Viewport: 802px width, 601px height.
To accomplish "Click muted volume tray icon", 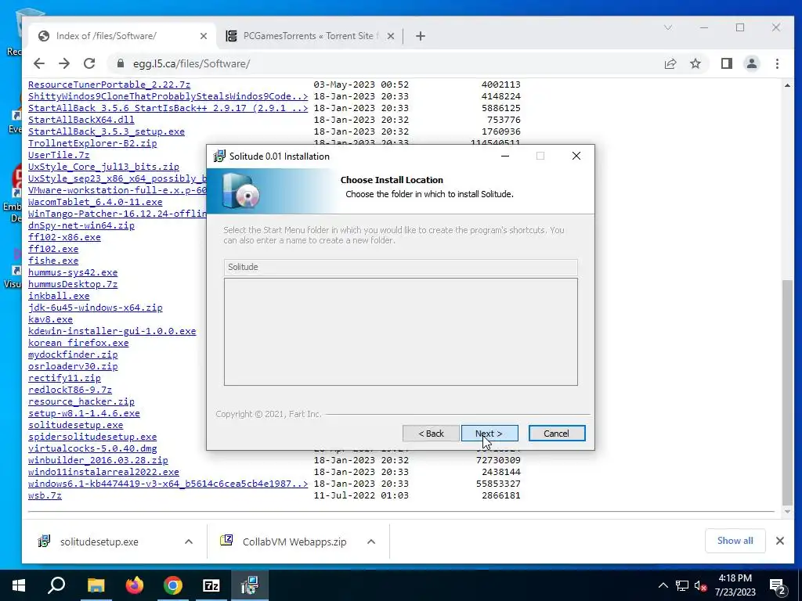I will coord(700,585).
